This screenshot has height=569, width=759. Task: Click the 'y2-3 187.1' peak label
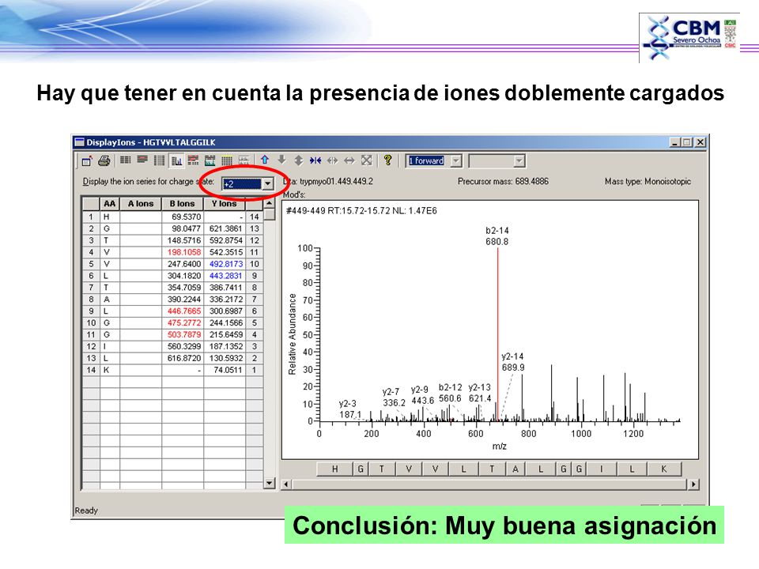coord(350,409)
